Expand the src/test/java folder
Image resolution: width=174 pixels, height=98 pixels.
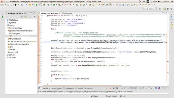coord(7,39)
